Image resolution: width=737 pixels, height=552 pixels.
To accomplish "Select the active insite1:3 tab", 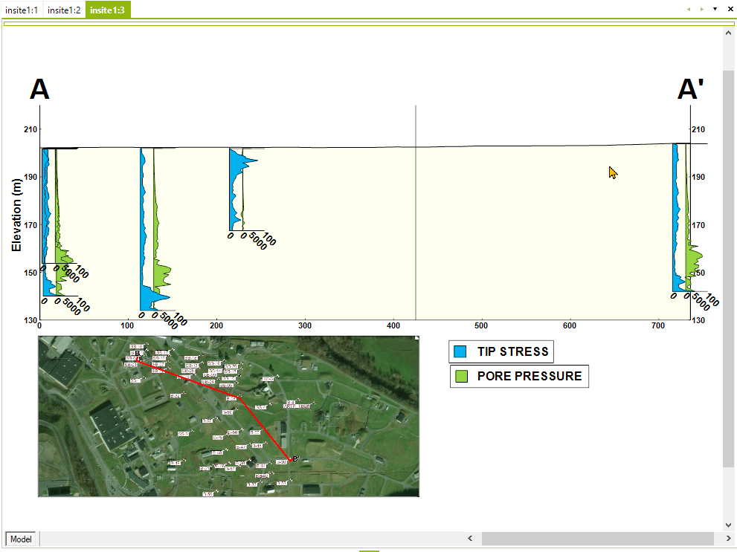I will 108,10.
